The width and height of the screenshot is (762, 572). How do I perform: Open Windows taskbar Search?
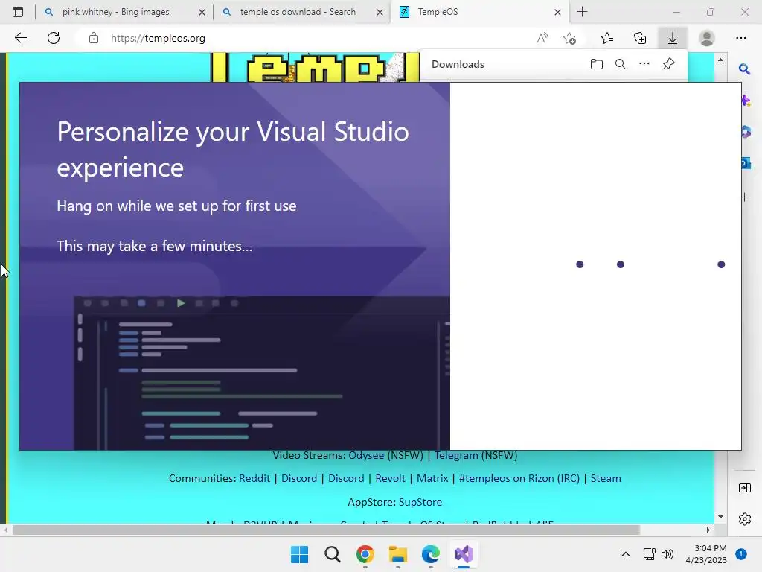click(x=333, y=554)
